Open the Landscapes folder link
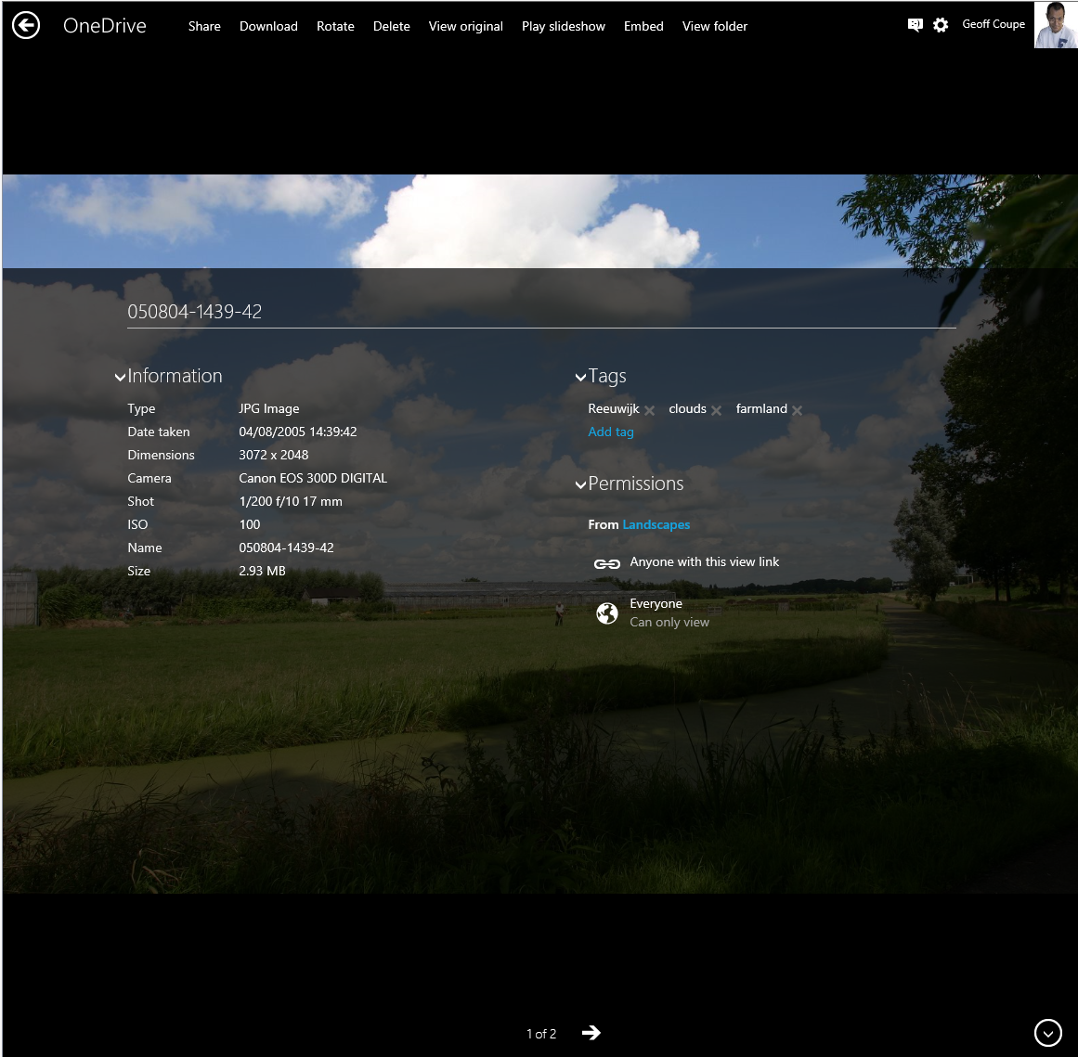The width and height of the screenshot is (1078, 1057). point(656,524)
